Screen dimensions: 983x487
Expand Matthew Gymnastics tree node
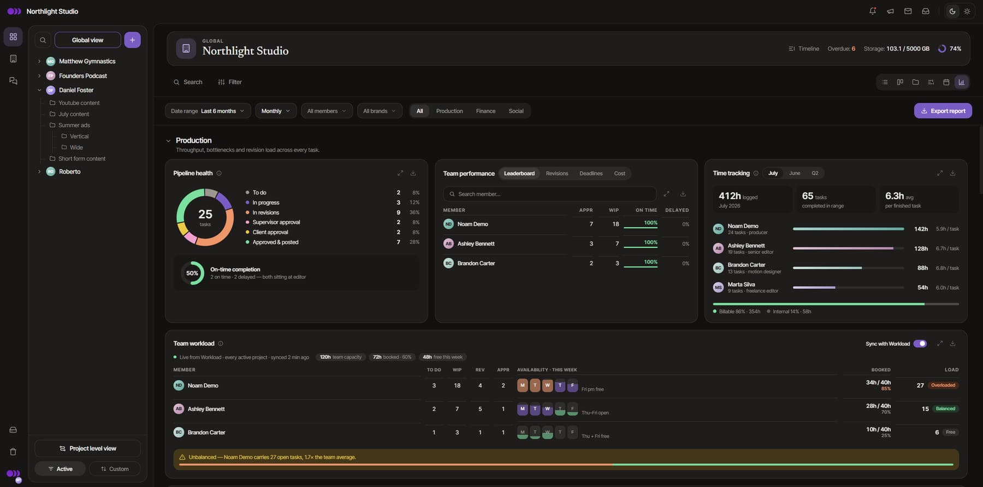click(39, 61)
